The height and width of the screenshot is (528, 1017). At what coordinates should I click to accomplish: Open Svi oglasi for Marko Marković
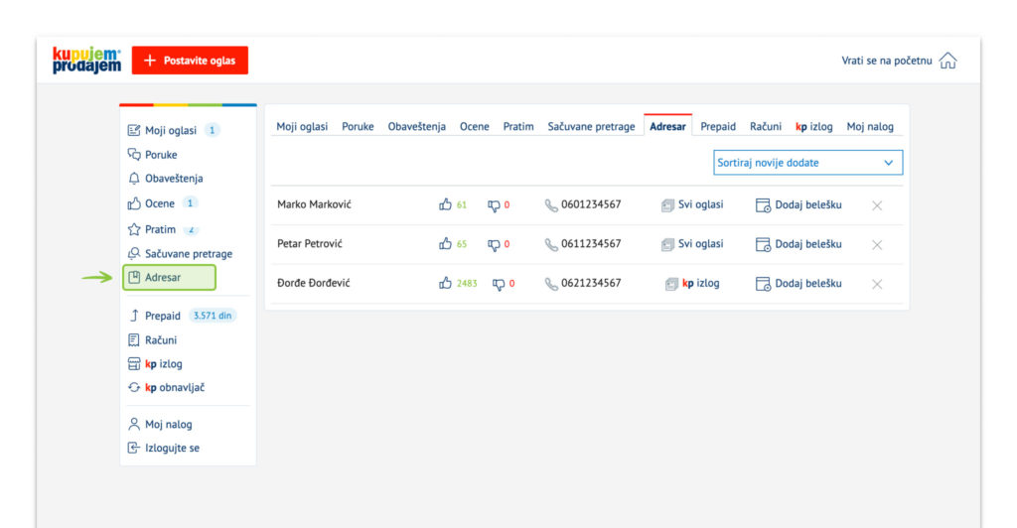(x=692, y=204)
